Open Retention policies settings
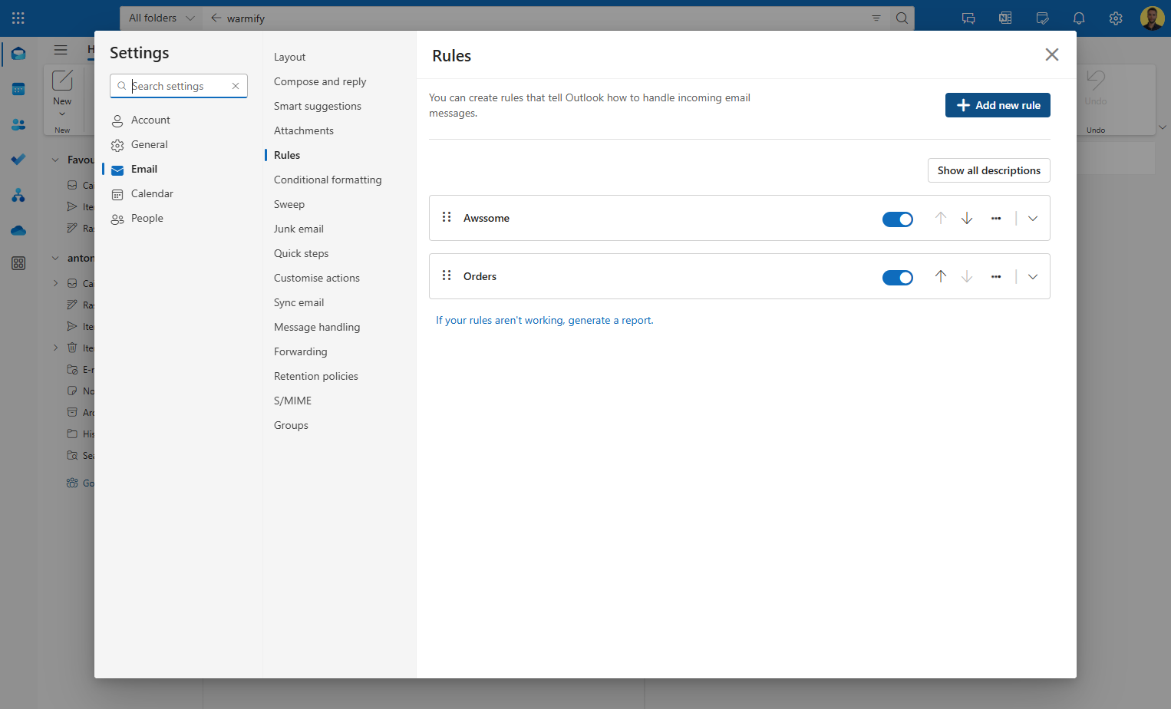This screenshot has height=709, width=1171. [x=315, y=376]
